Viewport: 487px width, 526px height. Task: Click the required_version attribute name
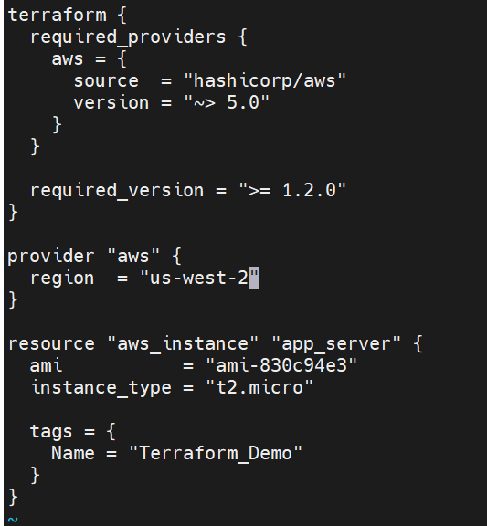point(117,191)
